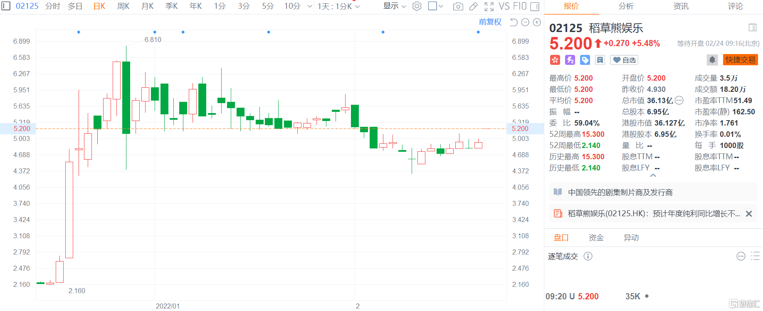Open the 前复权 adjustment option
763x311 pixels.
(x=490, y=22)
